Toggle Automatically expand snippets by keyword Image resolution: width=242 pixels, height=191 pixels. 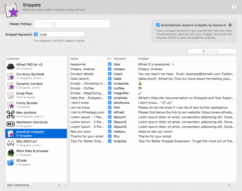(158, 25)
